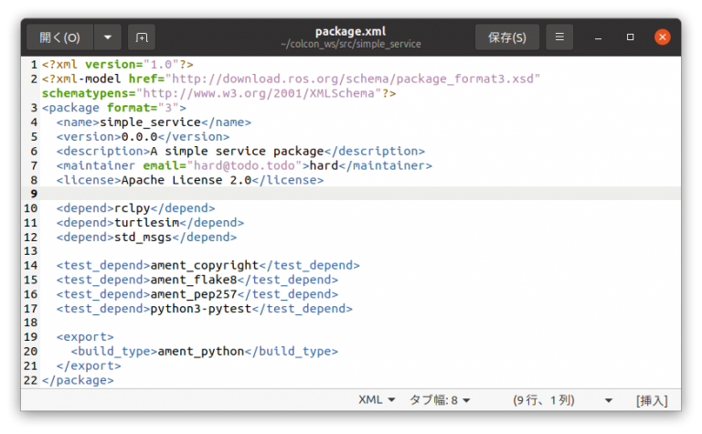Image resolution: width=702 pixels, height=434 pixels.
Task: Open the XML language selector
Action: click(x=377, y=400)
